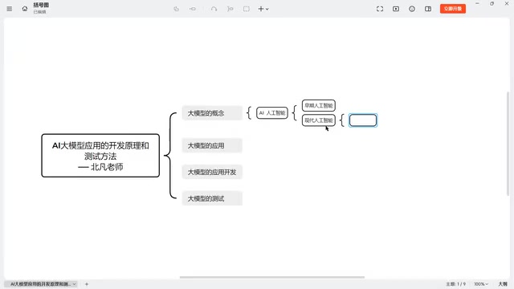Select the '现代人工智能' subtopic
This screenshot has width=514, height=289.
click(319, 120)
